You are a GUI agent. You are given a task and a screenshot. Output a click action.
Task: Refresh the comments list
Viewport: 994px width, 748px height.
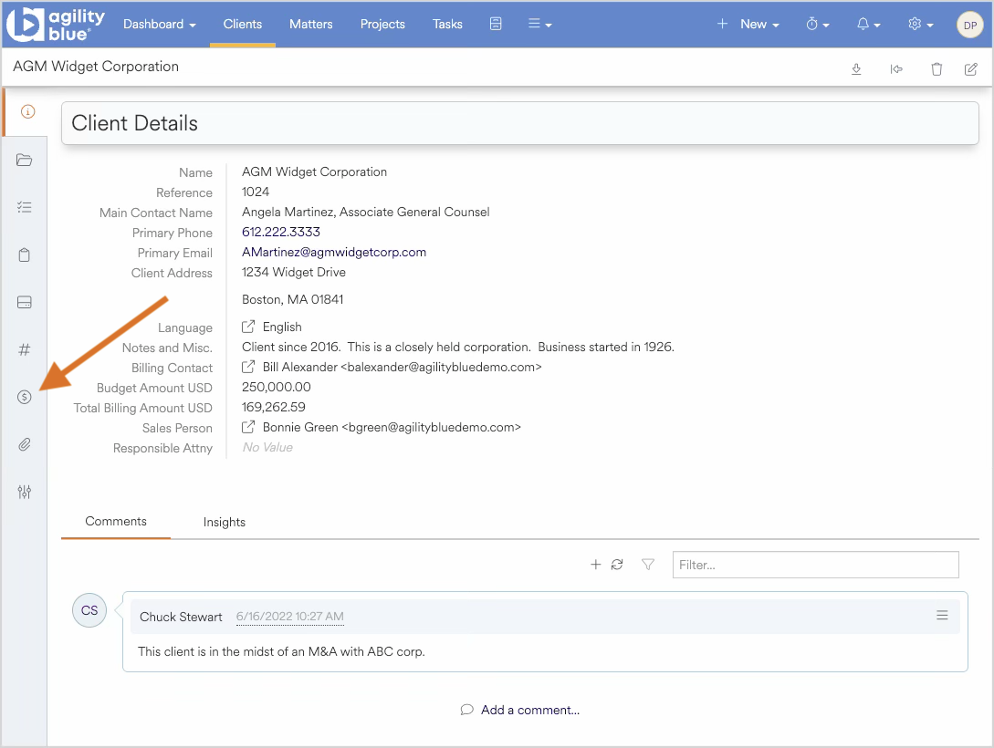[x=617, y=565]
